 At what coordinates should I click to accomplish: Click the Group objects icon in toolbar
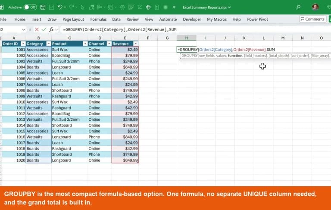click(110, 7)
